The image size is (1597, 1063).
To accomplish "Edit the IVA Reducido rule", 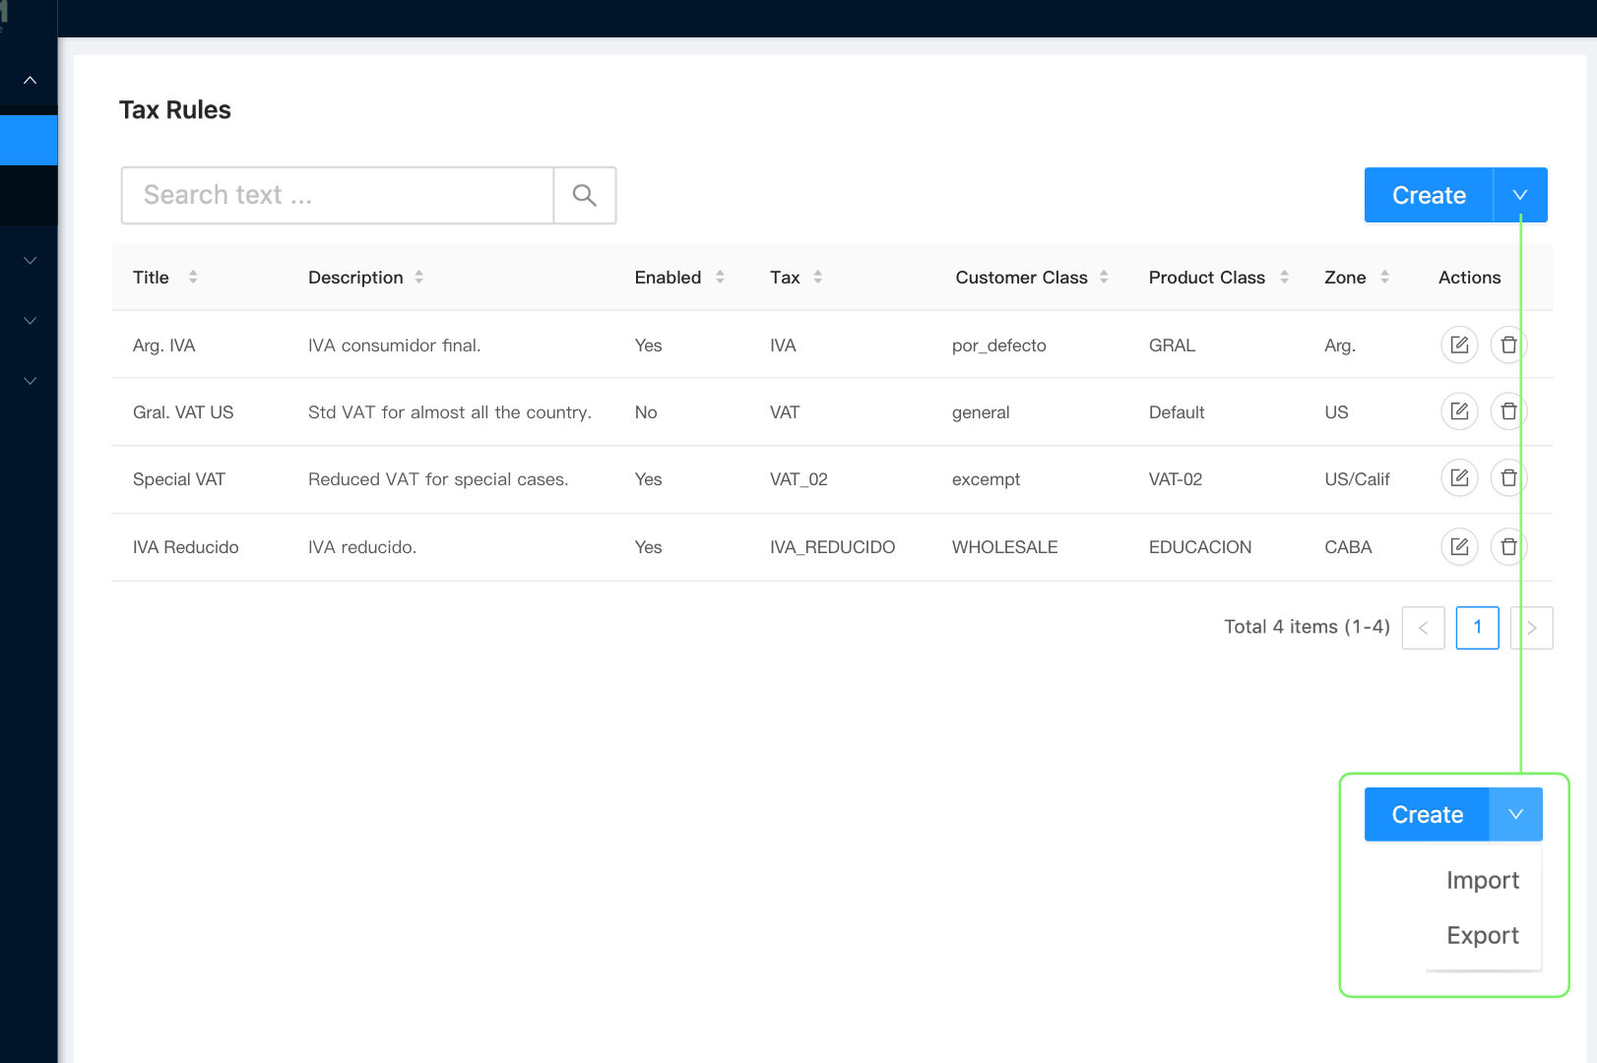I will coord(1459,546).
